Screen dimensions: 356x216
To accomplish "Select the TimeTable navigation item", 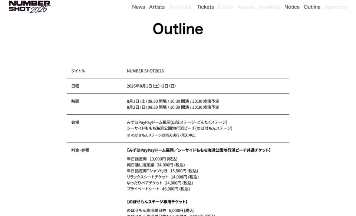I will coord(180,7).
